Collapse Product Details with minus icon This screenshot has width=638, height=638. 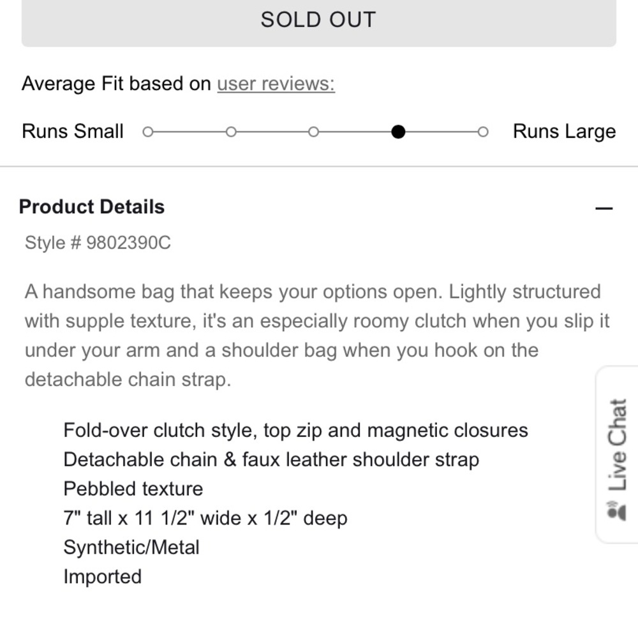pyautogui.click(x=604, y=209)
